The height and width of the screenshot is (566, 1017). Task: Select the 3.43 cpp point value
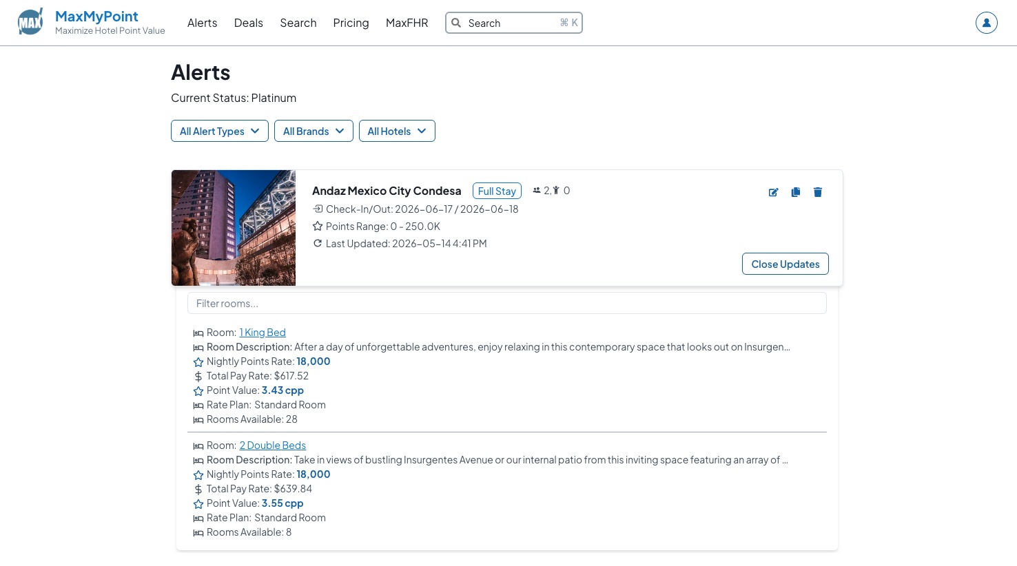(282, 390)
